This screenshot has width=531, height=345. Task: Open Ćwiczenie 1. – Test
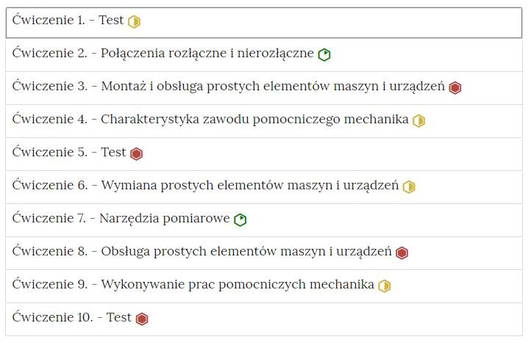point(264,23)
